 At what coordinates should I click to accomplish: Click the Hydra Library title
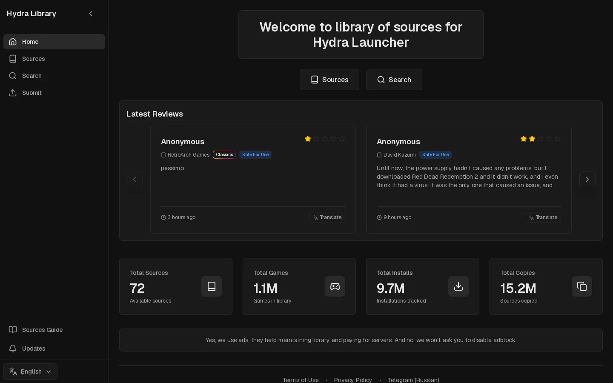pyautogui.click(x=32, y=14)
